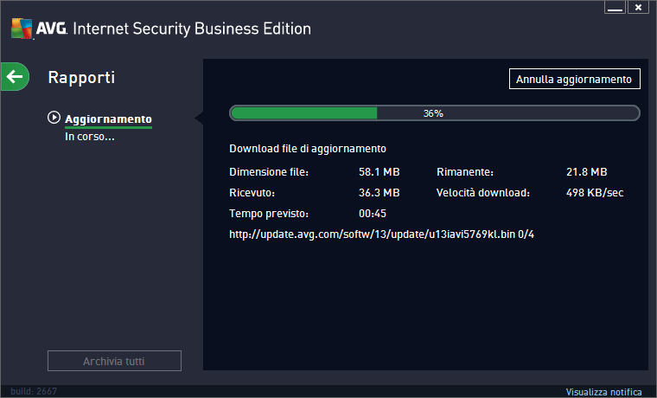The width and height of the screenshot is (657, 398).
Task: Click the 'Rimanente:' label
Action: (x=465, y=172)
